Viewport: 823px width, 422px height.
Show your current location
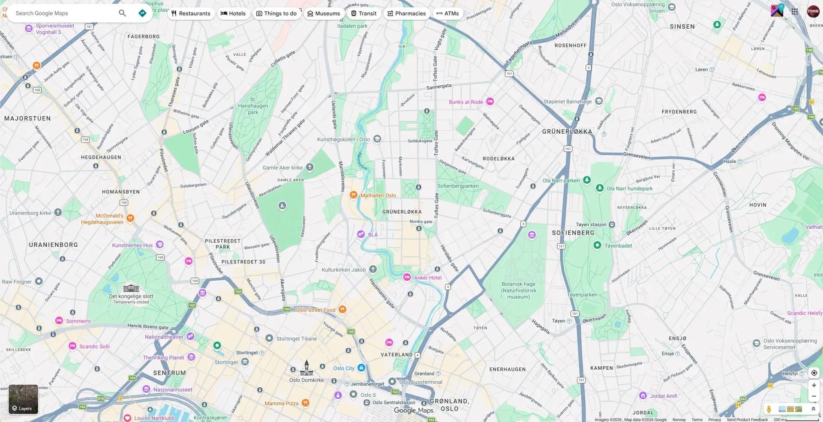click(x=814, y=373)
